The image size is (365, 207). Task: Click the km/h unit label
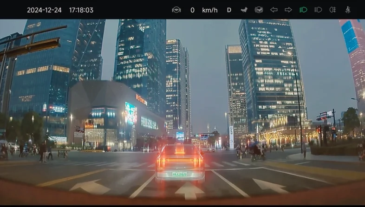pyautogui.click(x=210, y=10)
